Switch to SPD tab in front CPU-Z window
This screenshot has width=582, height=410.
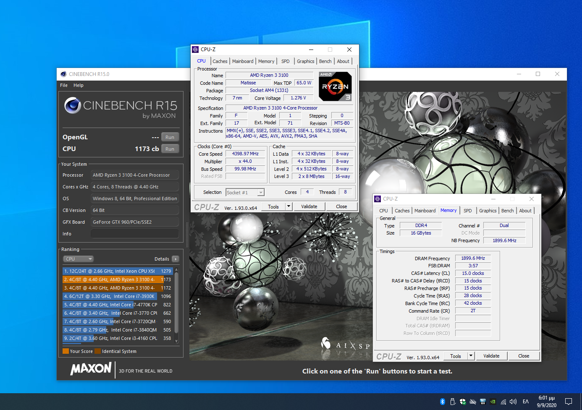coord(286,61)
